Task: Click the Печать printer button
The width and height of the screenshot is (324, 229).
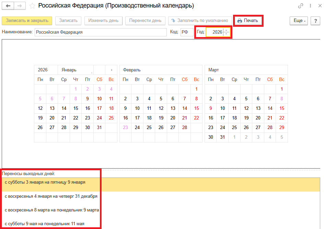Action: pyautogui.click(x=248, y=21)
